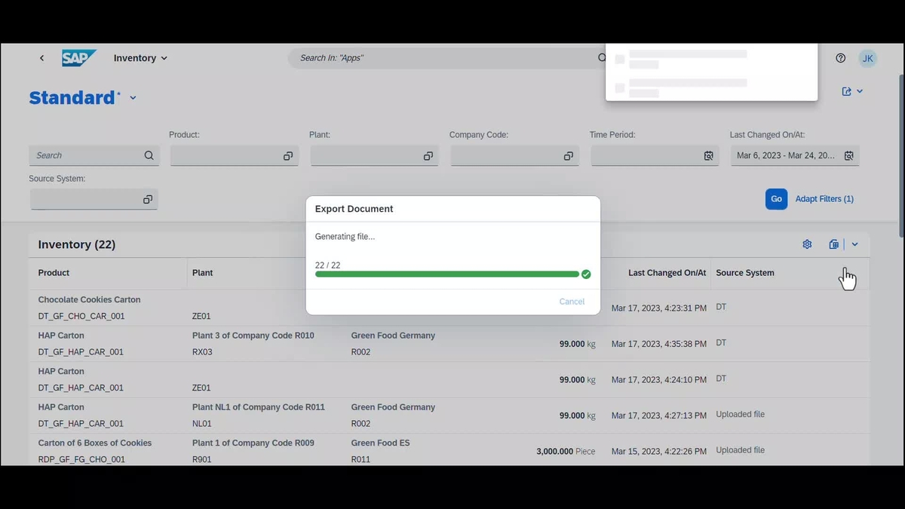The image size is (905, 509).
Task: Click the green checkmark completion icon
Action: [586, 274]
